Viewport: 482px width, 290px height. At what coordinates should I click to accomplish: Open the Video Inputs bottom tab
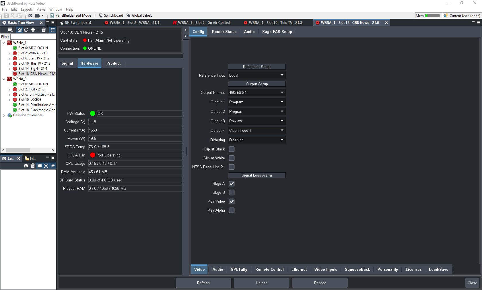(x=326, y=269)
